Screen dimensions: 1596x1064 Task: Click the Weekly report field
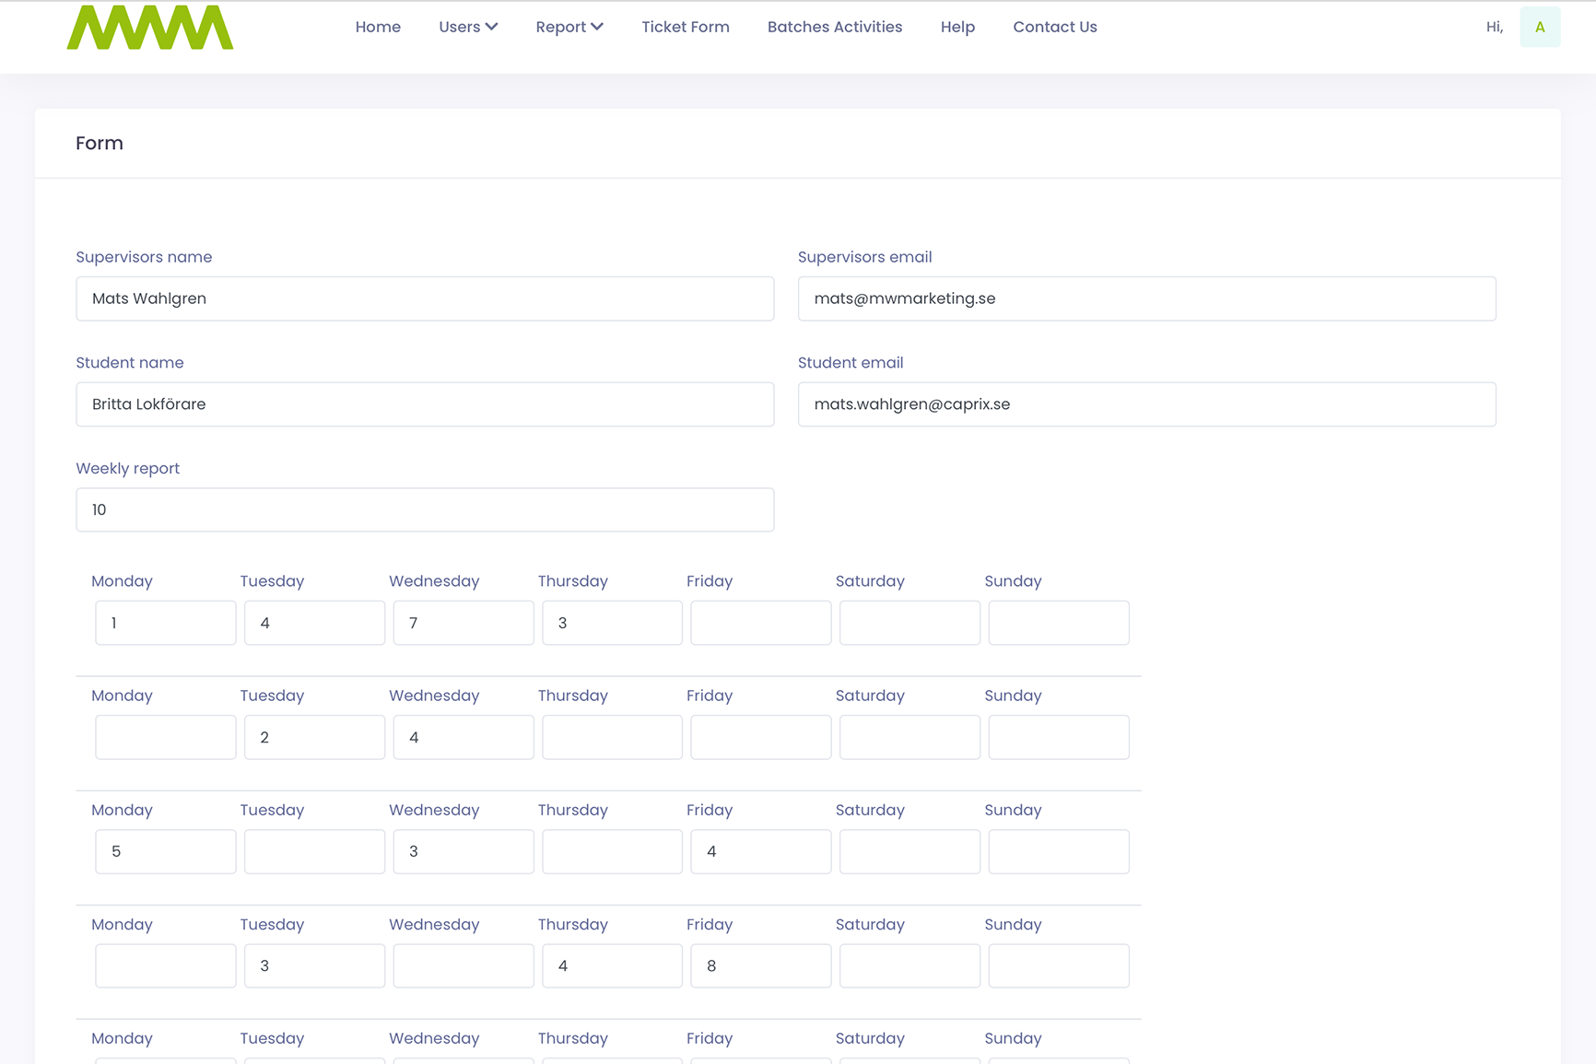(x=425, y=509)
